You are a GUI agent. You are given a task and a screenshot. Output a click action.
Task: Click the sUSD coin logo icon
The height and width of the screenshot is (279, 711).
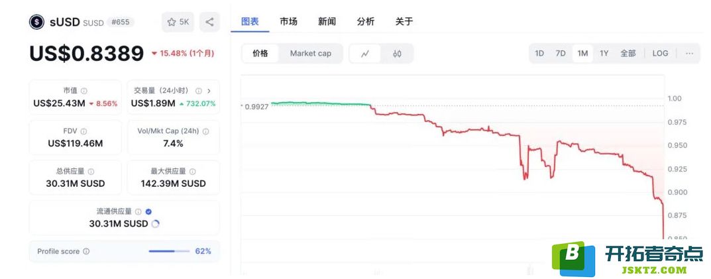pos(36,22)
